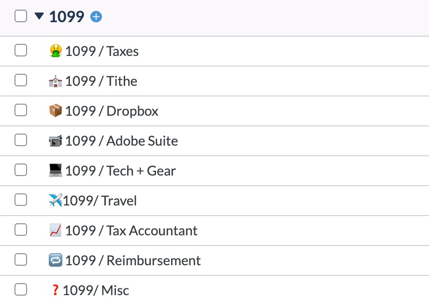
Task: Click the airplane emoji next to Travel
Action: (56, 201)
